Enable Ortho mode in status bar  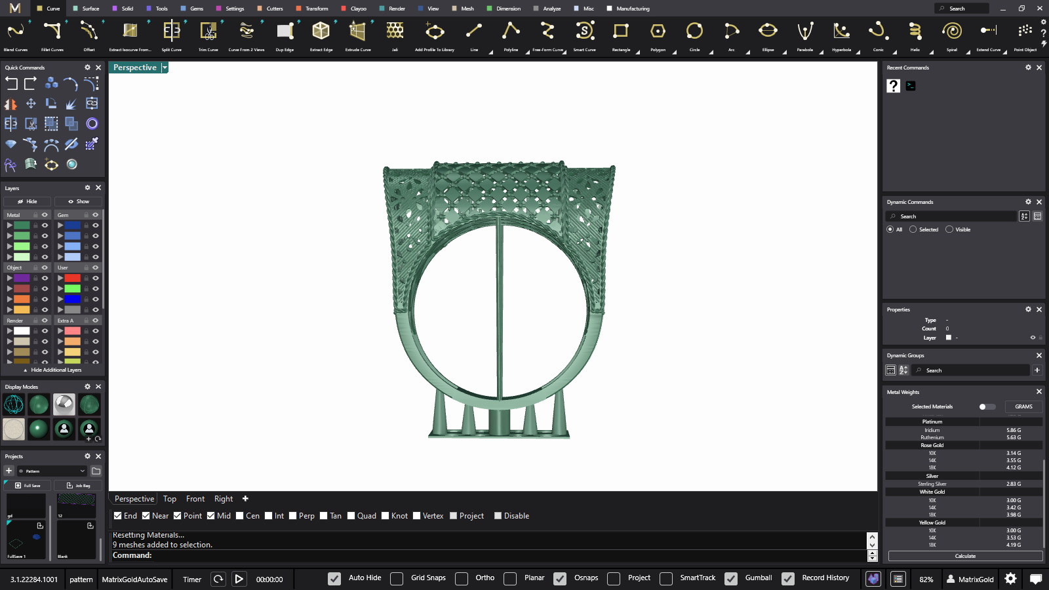coord(462,579)
